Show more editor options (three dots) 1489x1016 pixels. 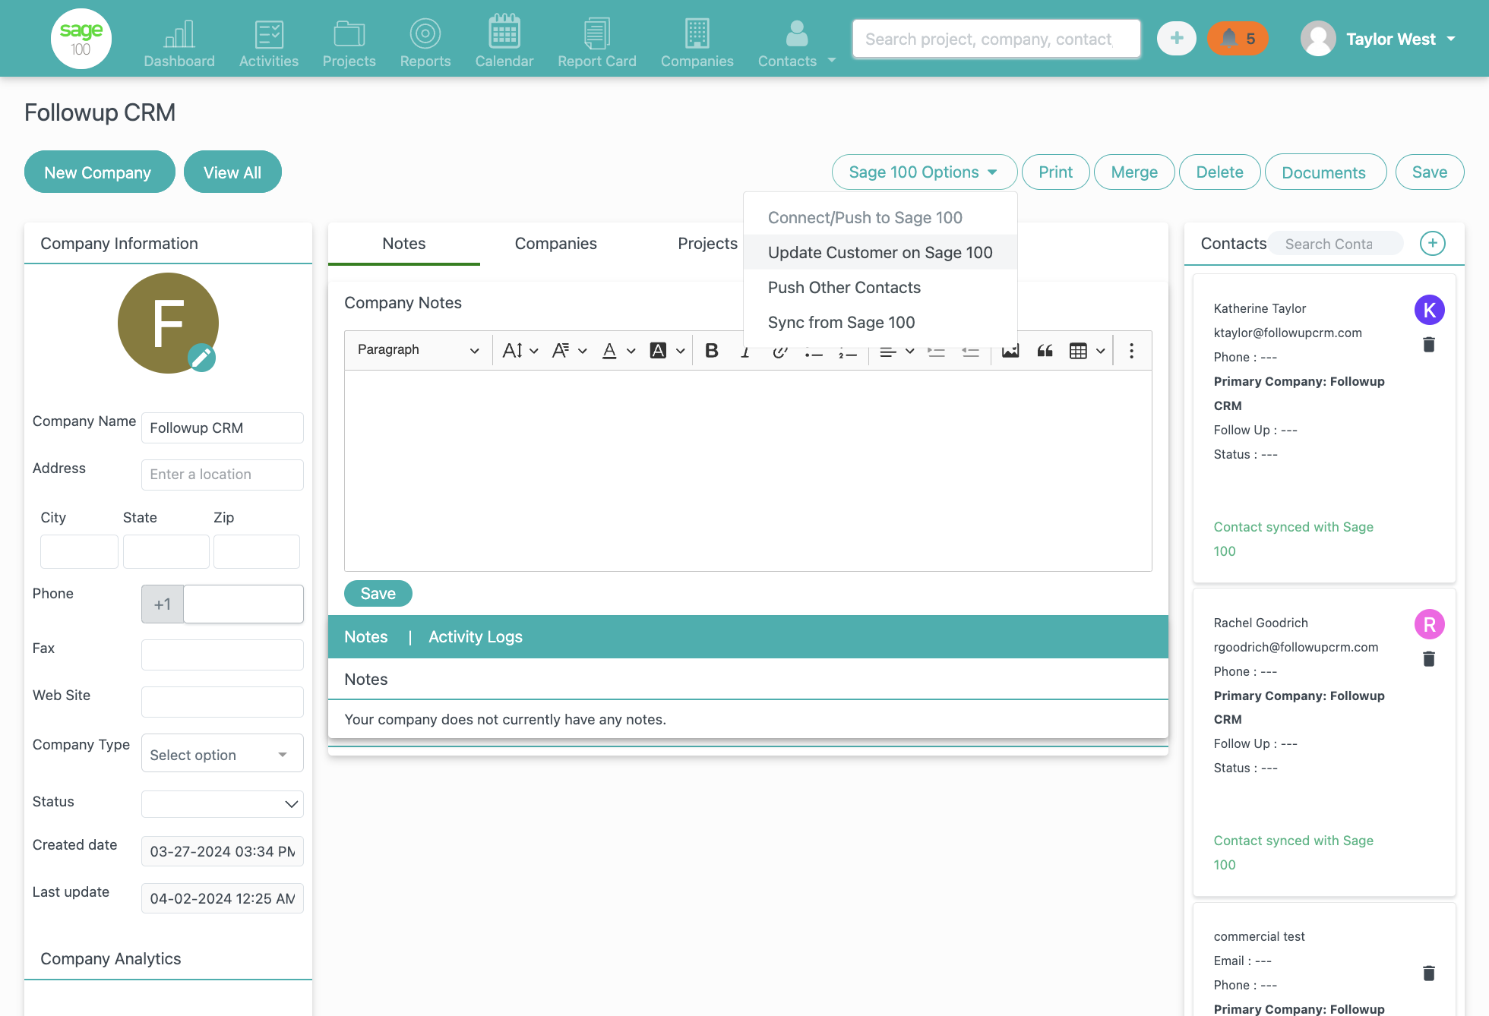coord(1132,350)
